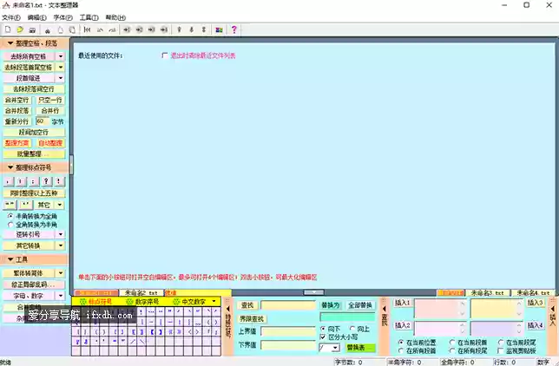Viewport: 559px width, 366px height.
Task: Open dropdown arrow beside 去除所有空格
Action: (61, 56)
